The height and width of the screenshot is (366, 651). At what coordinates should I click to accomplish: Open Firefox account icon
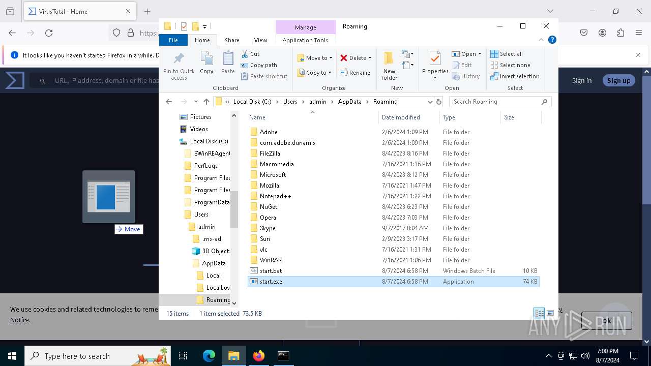602,33
